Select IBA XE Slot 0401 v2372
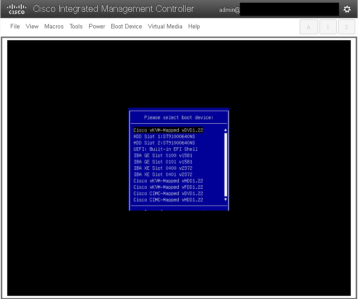 tap(163, 175)
